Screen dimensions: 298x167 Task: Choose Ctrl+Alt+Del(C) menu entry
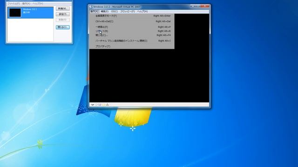point(132,21)
